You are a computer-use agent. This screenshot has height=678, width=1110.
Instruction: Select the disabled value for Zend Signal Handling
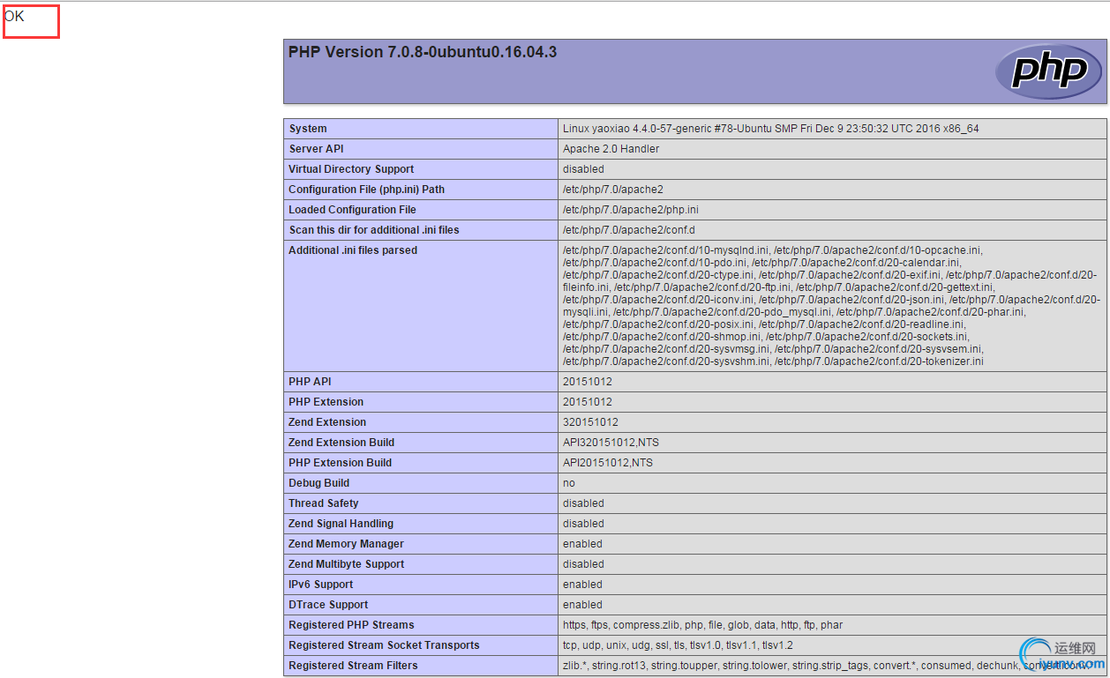click(x=583, y=524)
